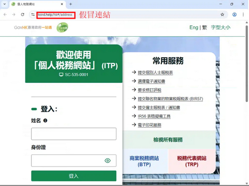The image size is (249, 186).
Task: Close the 個人稅務網站 tab
Action: click(x=62, y=4)
